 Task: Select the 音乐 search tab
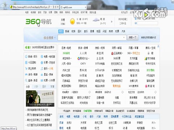(x=86, y=31)
